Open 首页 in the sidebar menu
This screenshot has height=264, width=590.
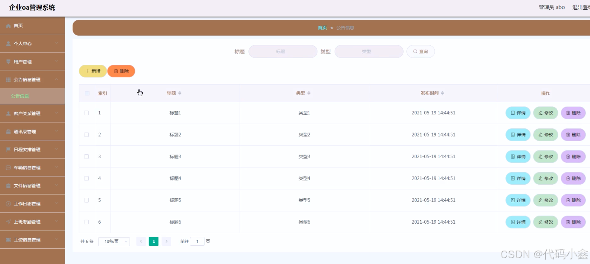pos(32,25)
